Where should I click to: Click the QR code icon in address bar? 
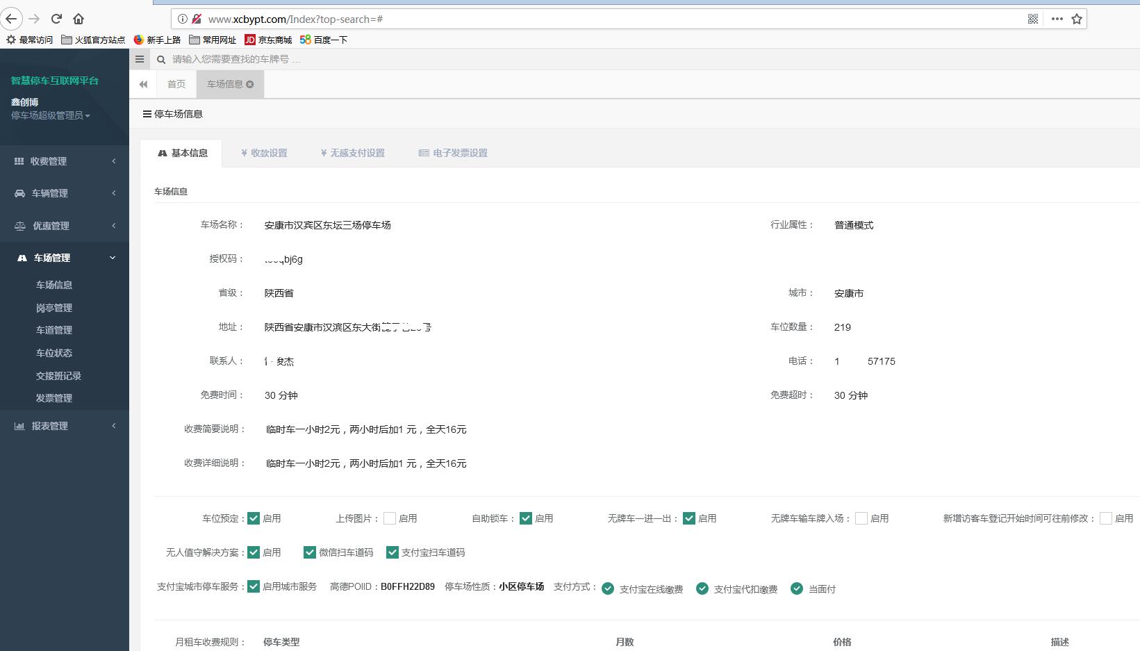1033,19
